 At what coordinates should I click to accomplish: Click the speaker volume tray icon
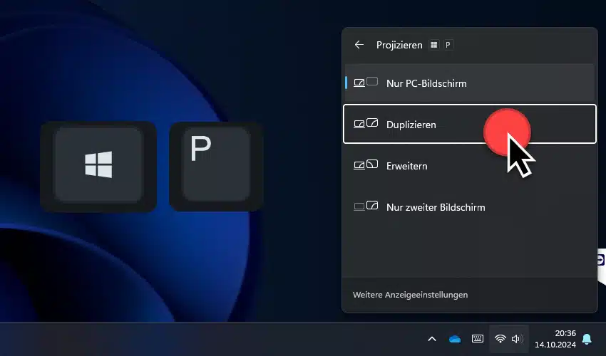517,339
